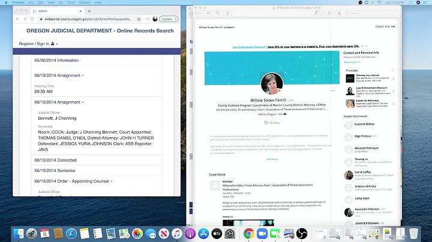The height and width of the screenshot is (242, 432).
Task: Open the Carrie Coffey profile link
Action: 362,172
